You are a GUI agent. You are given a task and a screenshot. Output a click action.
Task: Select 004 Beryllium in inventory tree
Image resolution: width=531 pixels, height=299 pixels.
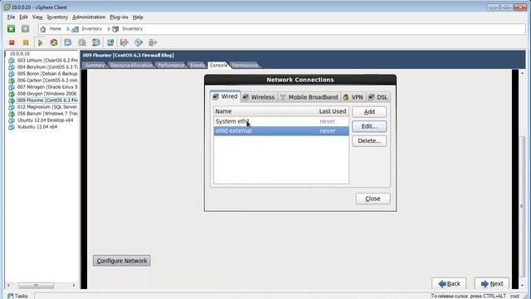pyautogui.click(x=47, y=67)
